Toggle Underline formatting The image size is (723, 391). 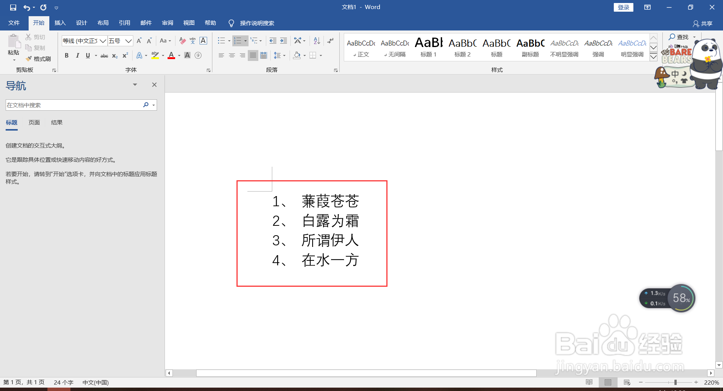click(88, 55)
